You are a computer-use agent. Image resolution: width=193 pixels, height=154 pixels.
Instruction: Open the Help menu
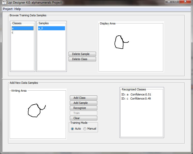click(x=18, y=9)
